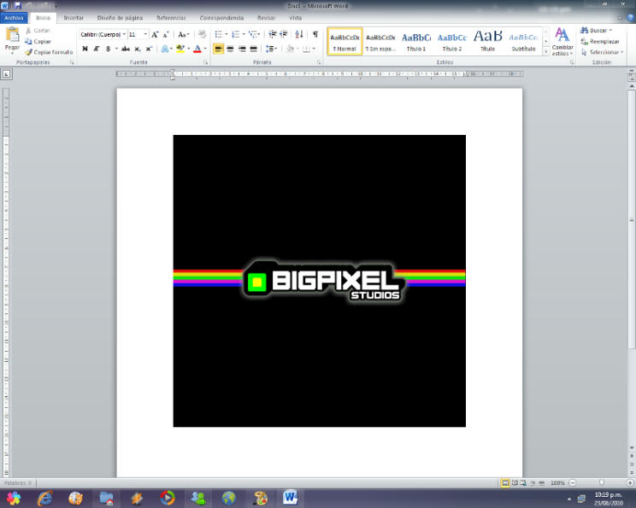
Task: Click the clear formatting eraser icon
Action: 202,34
